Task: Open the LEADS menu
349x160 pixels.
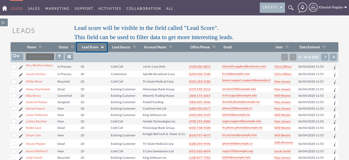Action: pyautogui.click(x=17, y=8)
